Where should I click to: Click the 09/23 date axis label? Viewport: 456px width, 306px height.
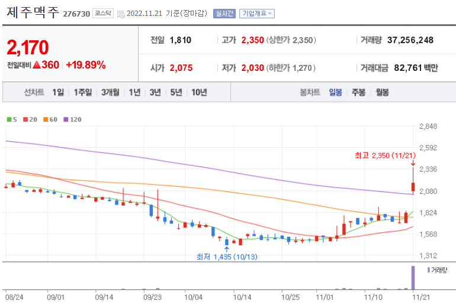point(152,297)
